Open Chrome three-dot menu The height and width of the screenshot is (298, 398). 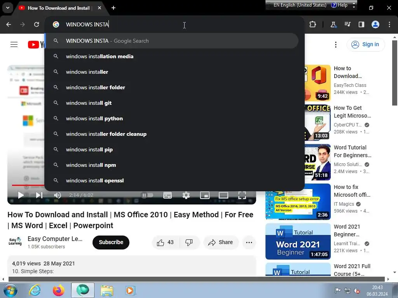(389, 24)
